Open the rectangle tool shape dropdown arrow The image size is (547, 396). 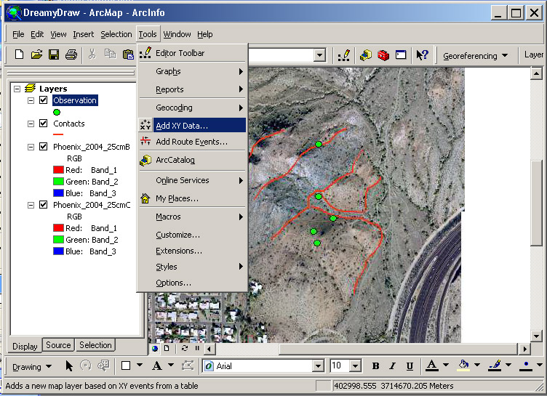coord(140,365)
